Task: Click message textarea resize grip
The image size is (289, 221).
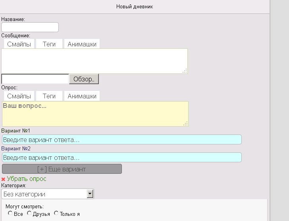Action: coord(185,71)
